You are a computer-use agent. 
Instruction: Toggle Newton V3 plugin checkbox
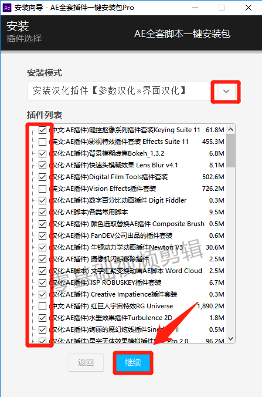pos(42,247)
